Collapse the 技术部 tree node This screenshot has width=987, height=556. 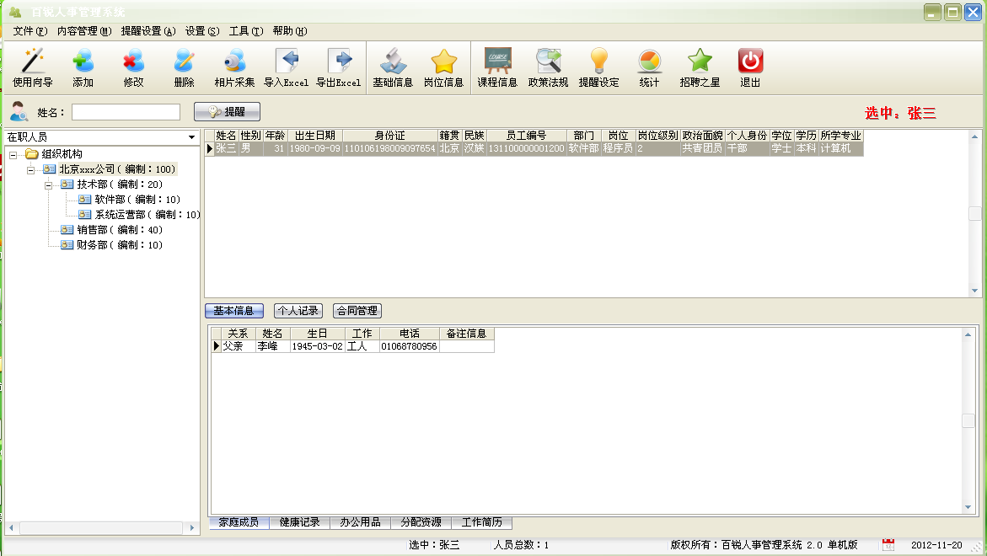point(48,185)
